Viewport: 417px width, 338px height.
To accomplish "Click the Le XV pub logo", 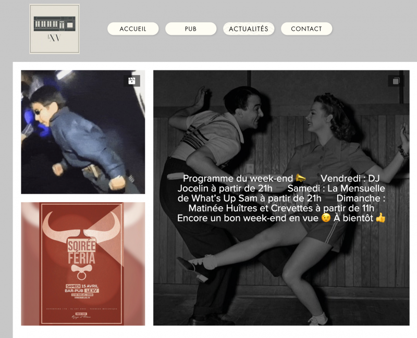I will click(x=55, y=29).
